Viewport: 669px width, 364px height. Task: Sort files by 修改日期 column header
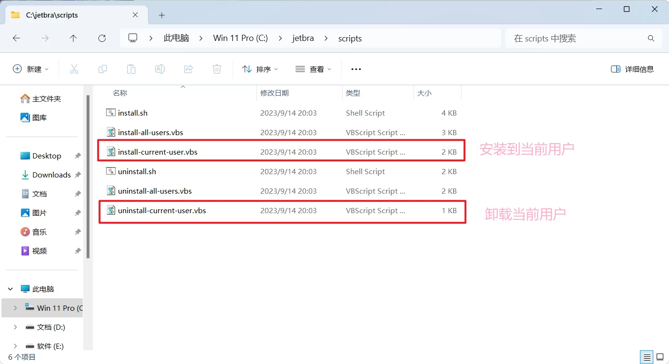[x=274, y=93]
